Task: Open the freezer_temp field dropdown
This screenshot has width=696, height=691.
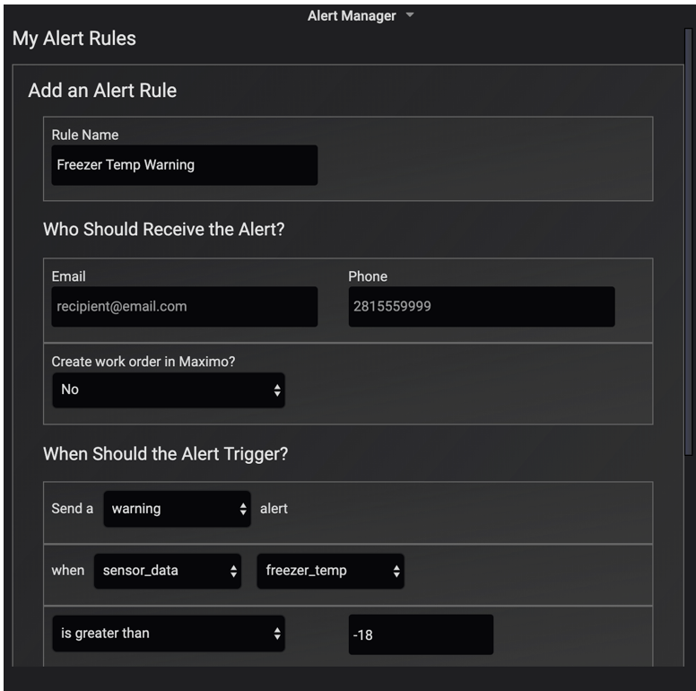Action: [330, 571]
